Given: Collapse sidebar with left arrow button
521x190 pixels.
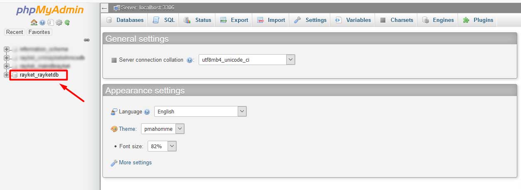Looking at the screenshot, I should 105,8.
